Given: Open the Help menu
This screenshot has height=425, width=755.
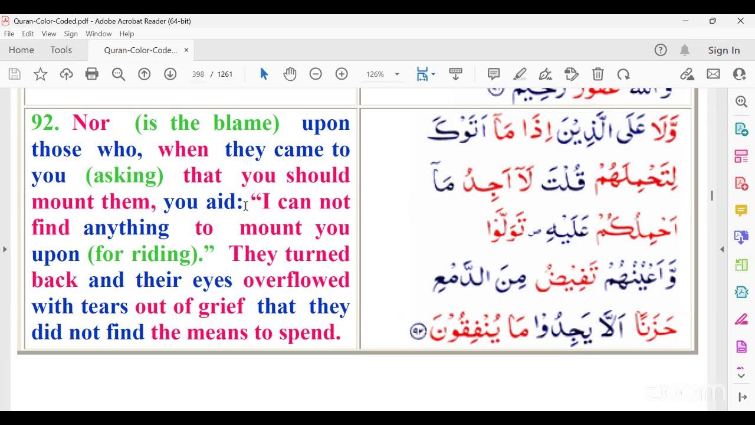Looking at the screenshot, I should point(127,34).
